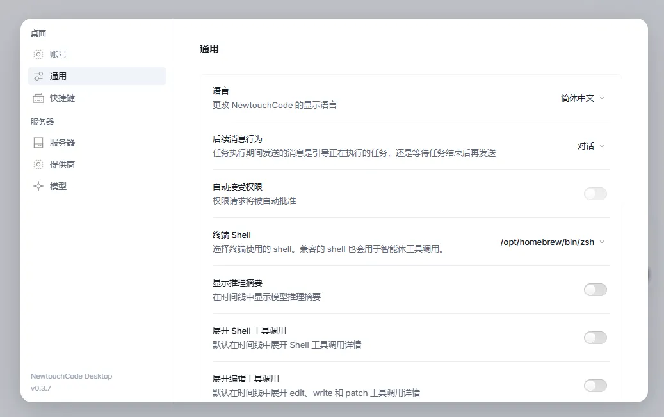Click the 后续消息行为 setting title
The height and width of the screenshot is (417, 664).
(x=237, y=139)
